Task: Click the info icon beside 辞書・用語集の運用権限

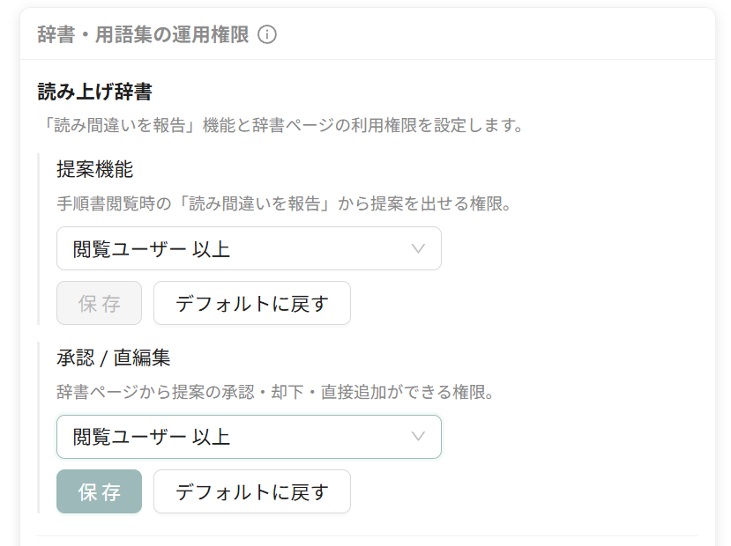Action: 267,35
